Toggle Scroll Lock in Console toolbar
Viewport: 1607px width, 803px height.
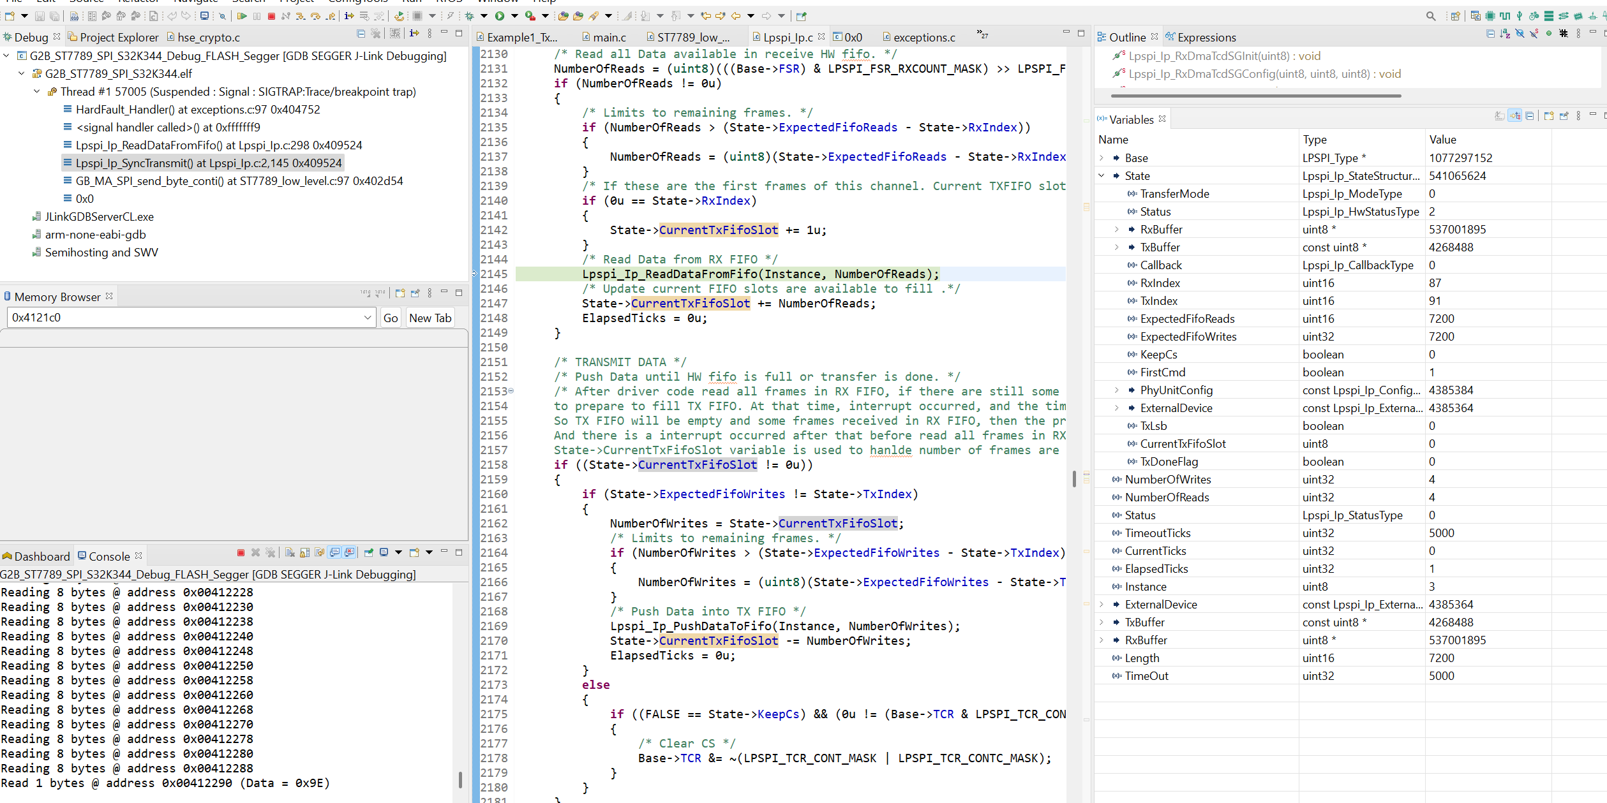304,552
